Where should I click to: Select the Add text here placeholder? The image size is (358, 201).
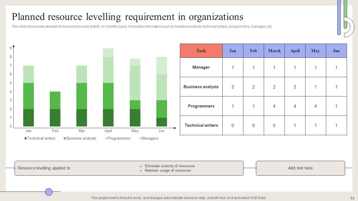[300, 168]
